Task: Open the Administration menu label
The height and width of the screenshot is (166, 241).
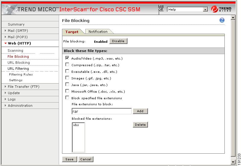Action: click(x=20, y=105)
